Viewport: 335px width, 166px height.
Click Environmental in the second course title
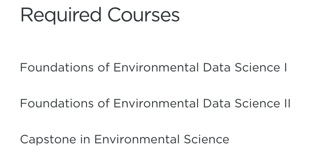(156, 104)
